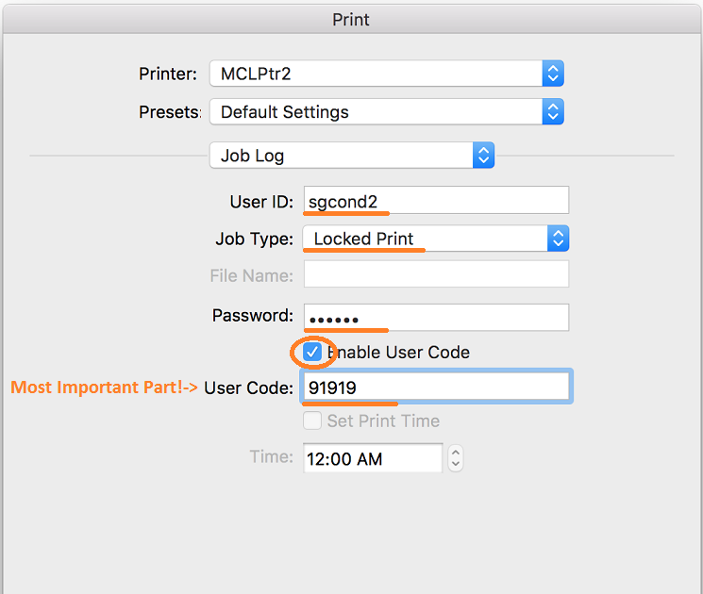Uncheck the Enable User Code checkbox
Viewport: 703px width, 594px height.
tap(313, 352)
